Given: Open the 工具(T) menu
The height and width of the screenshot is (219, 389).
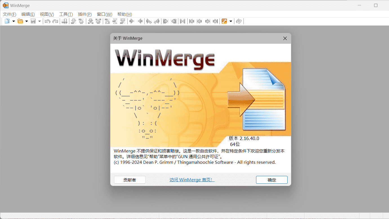Looking at the screenshot, I should 66,14.
